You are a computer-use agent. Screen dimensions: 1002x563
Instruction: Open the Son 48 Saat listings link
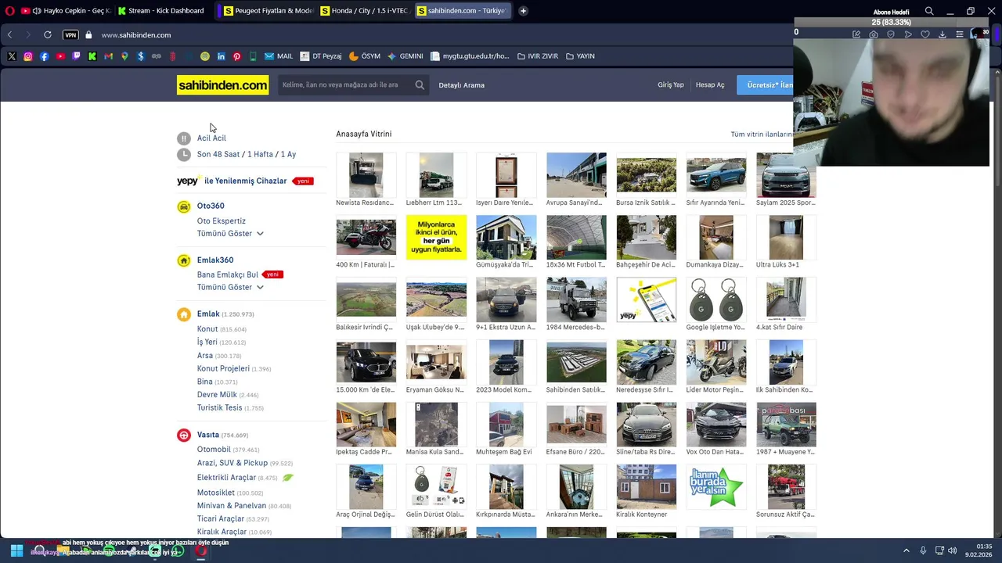tap(218, 155)
